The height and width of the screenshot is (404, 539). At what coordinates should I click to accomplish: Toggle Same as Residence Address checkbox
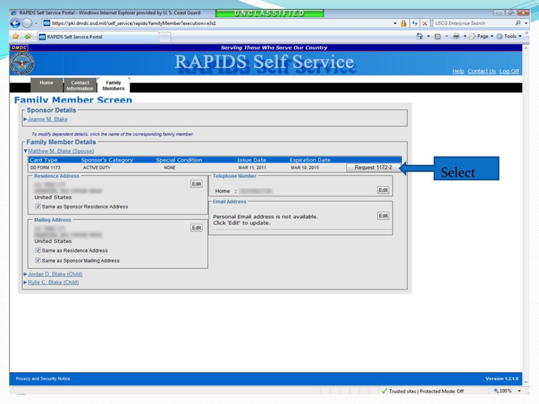tap(38, 250)
